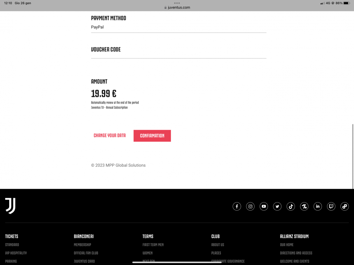The image size is (354, 265).
Task: Open the Standard tickets link
Action: click(12, 245)
